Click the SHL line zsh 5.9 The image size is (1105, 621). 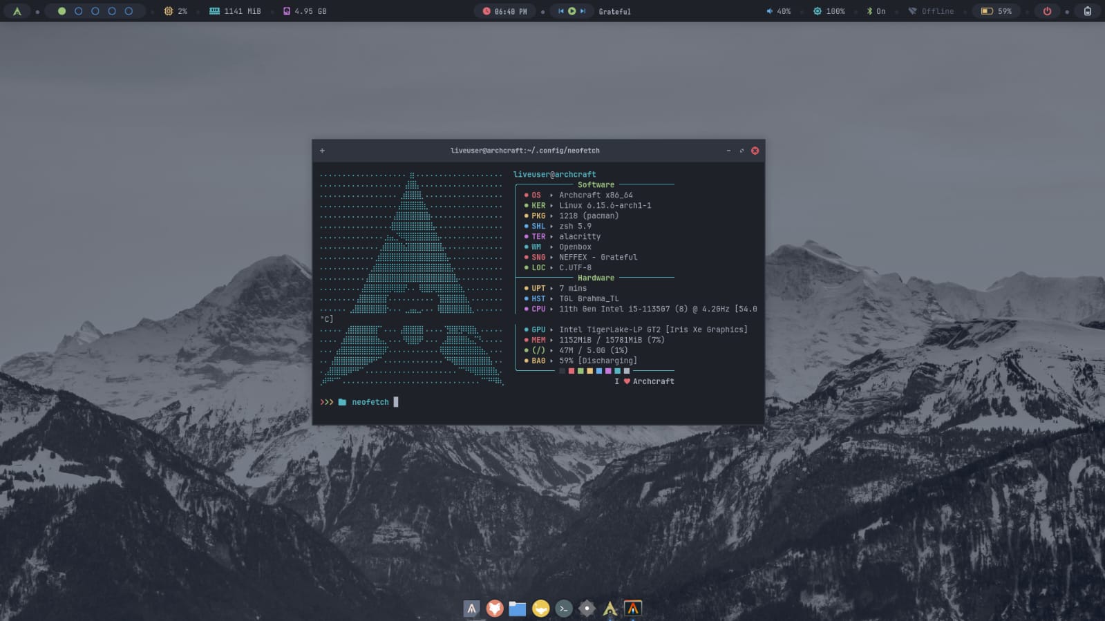pyautogui.click(x=557, y=227)
